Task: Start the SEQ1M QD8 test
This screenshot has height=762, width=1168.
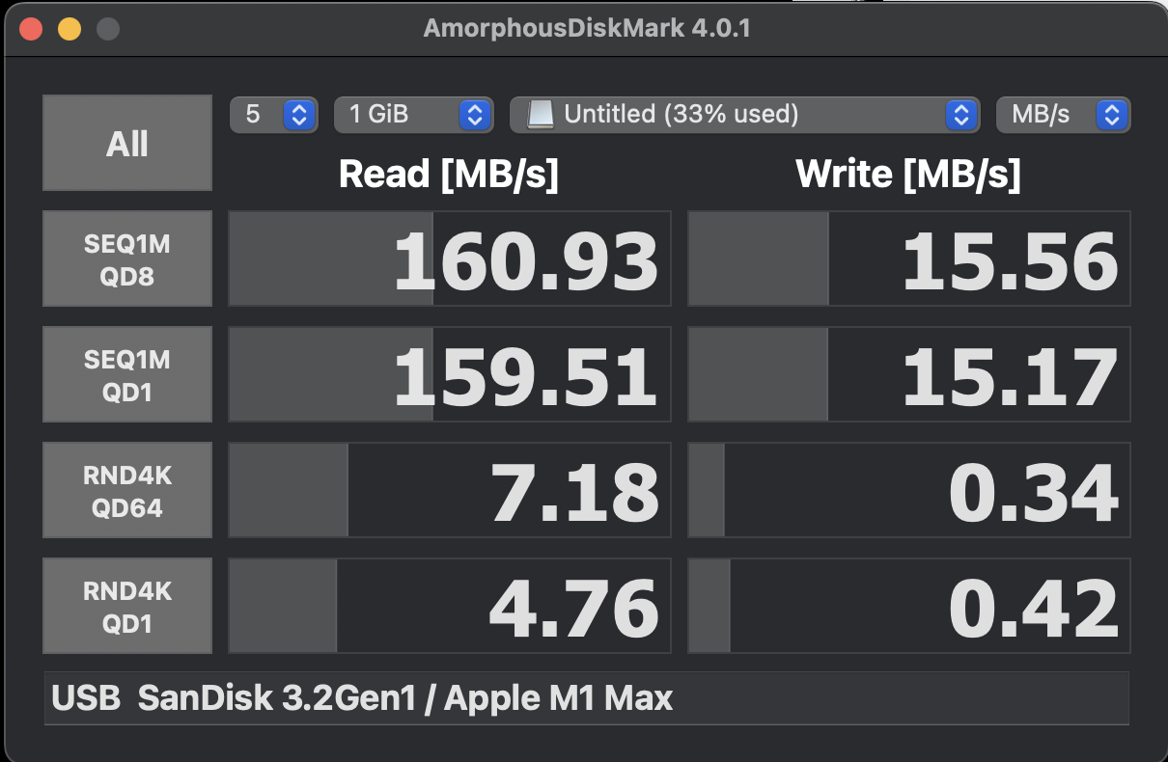Action: click(126, 259)
